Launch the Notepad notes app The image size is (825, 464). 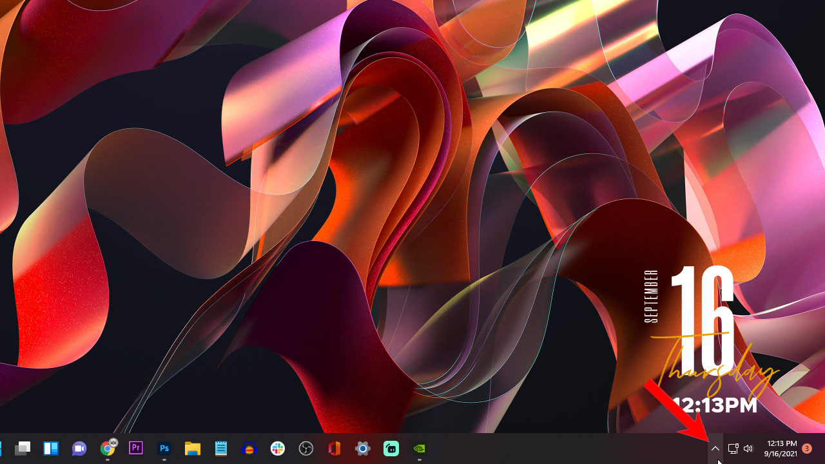pos(220,448)
